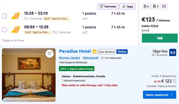Share the flight using Jaga button
The image size is (179, 104).
127,6
